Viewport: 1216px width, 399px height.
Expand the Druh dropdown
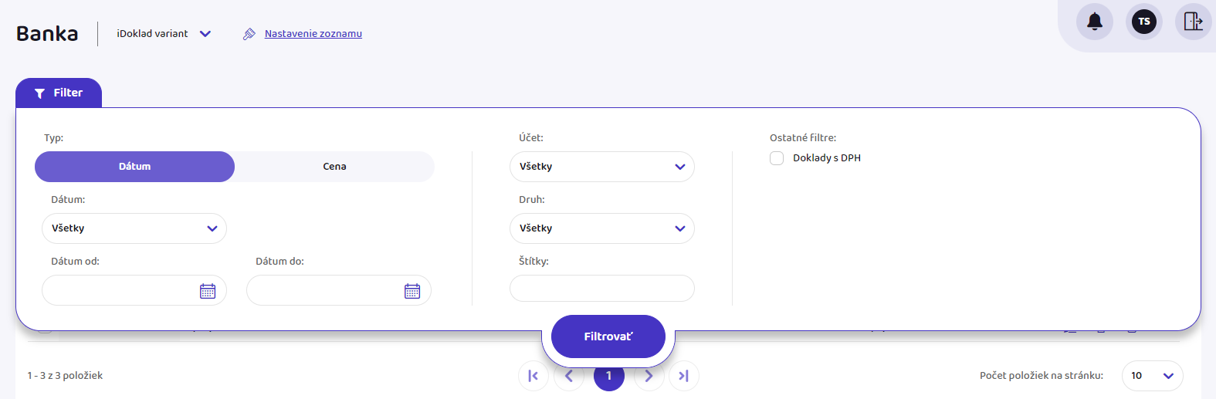[601, 228]
